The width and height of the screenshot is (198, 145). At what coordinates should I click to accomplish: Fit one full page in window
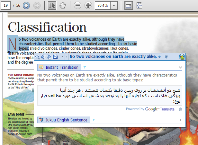[x=139, y=5]
